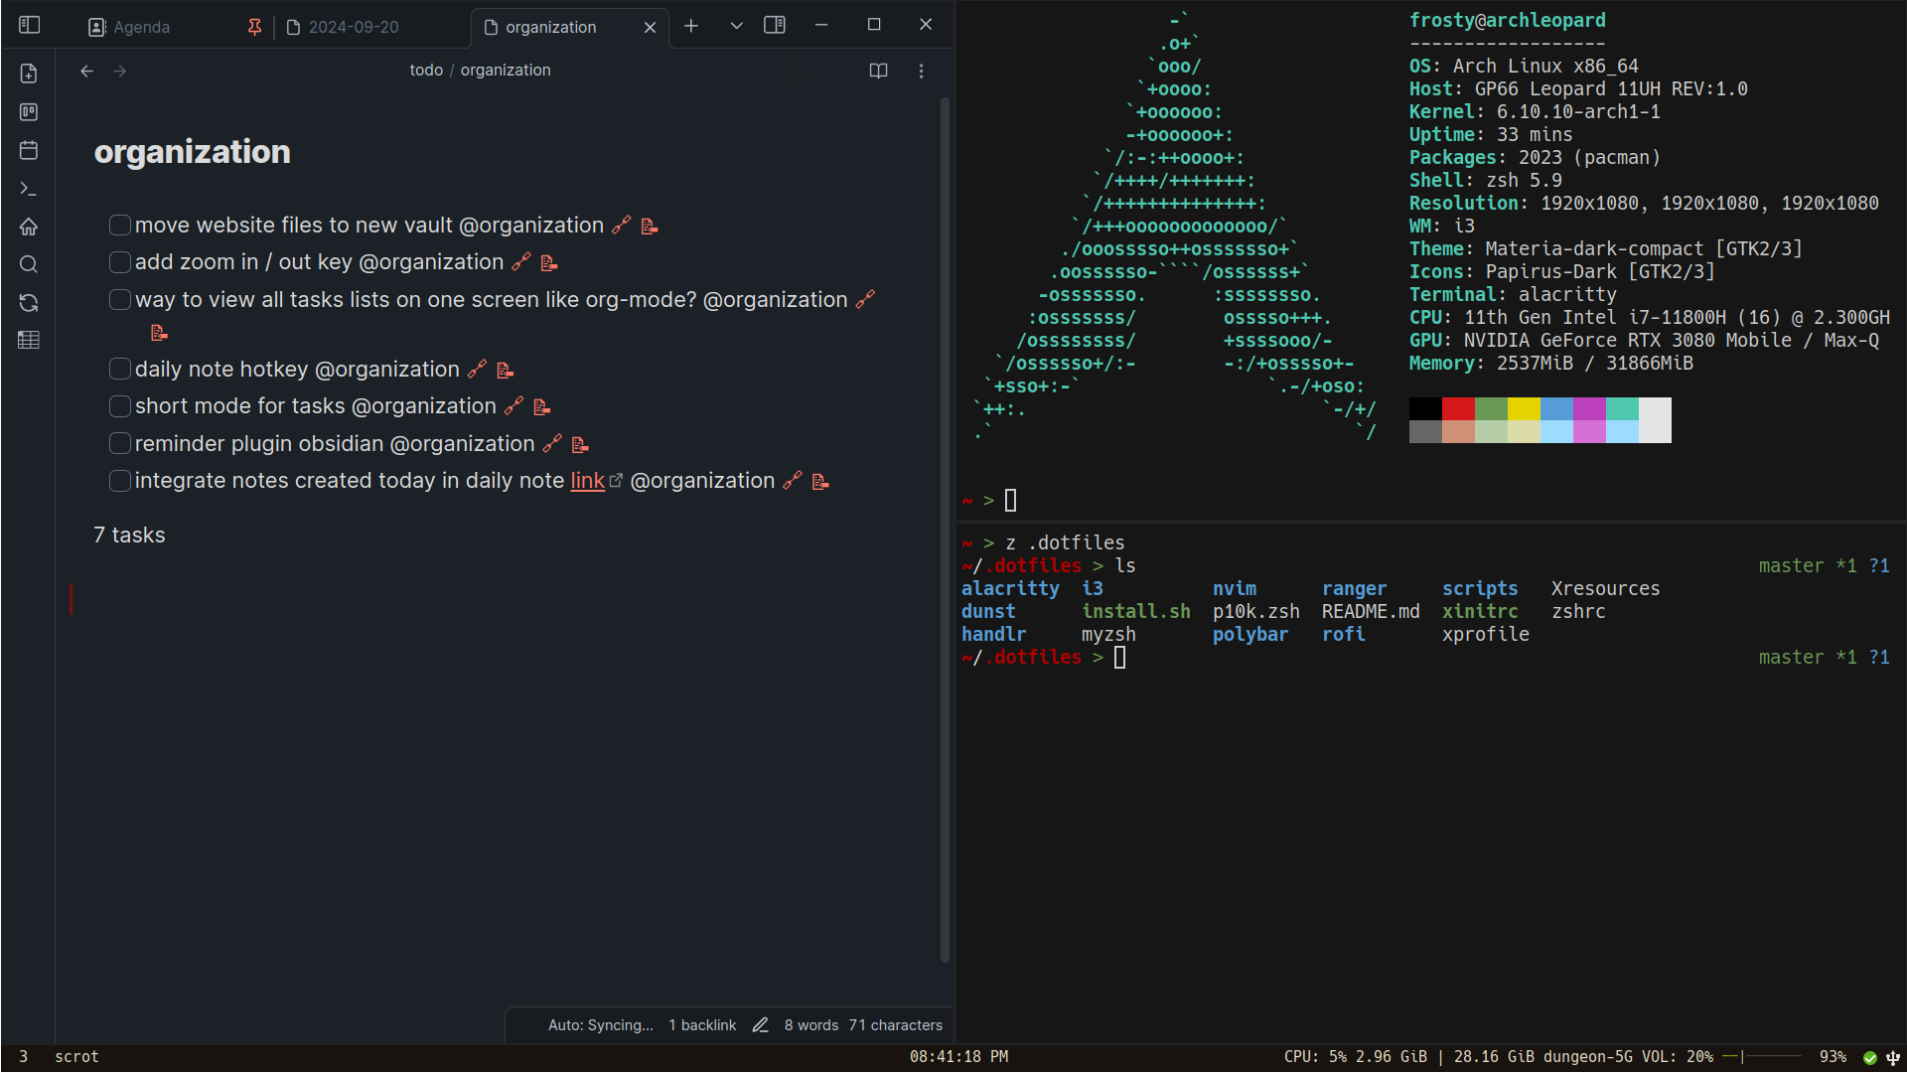Image resolution: width=1907 pixels, height=1073 pixels.
Task: Open the command palette terminal icon
Action: click(x=29, y=189)
